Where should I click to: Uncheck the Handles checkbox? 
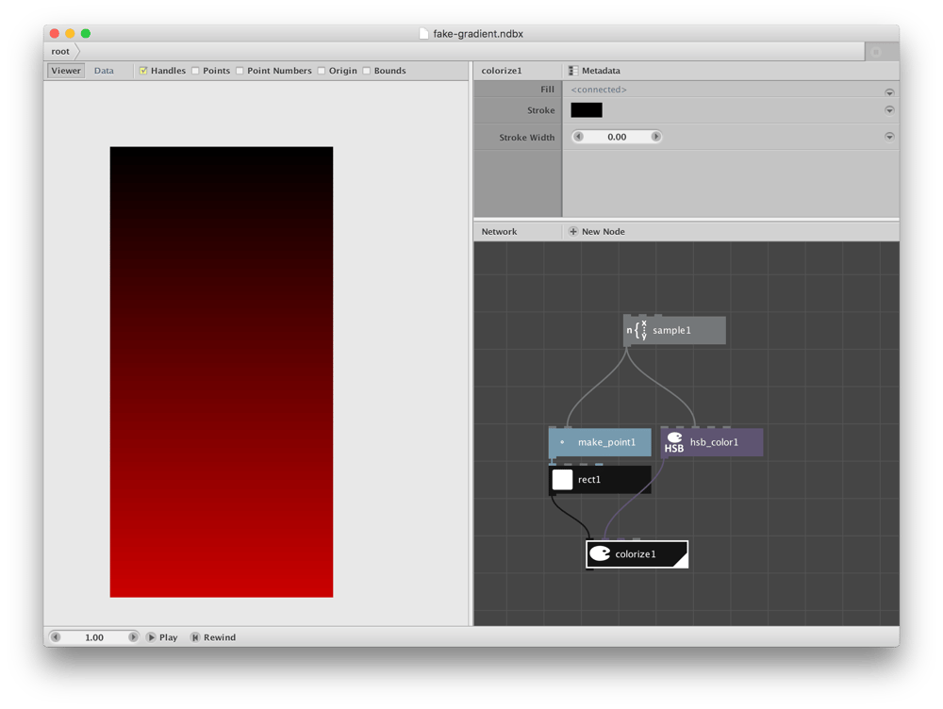click(143, 71)
